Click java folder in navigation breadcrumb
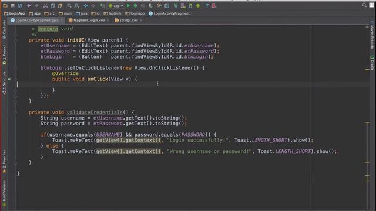The image size is (376, 211). pos(82,13)
